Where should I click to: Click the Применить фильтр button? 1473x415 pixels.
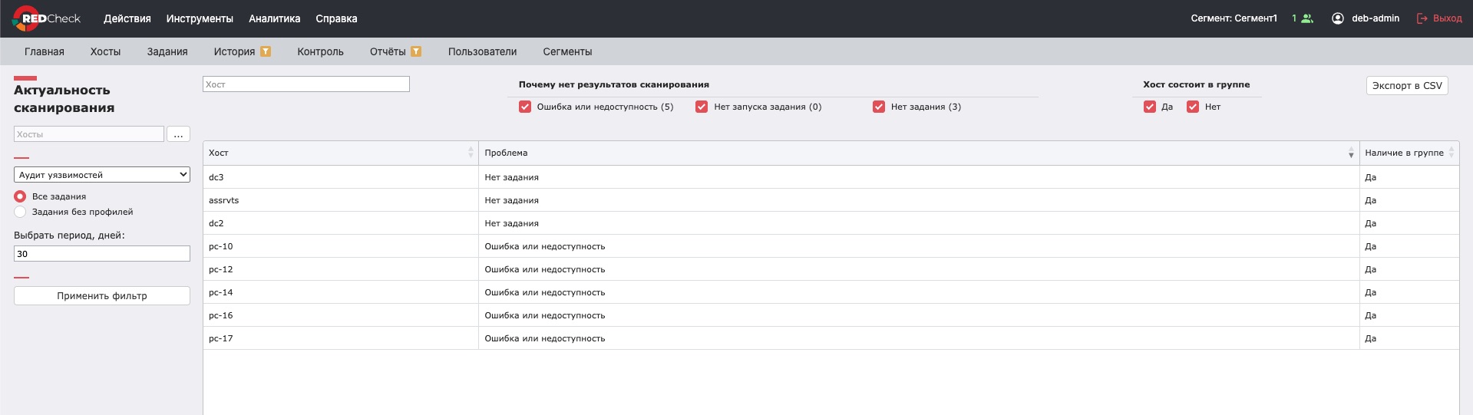pyautogui.click(x=102, y=296)
